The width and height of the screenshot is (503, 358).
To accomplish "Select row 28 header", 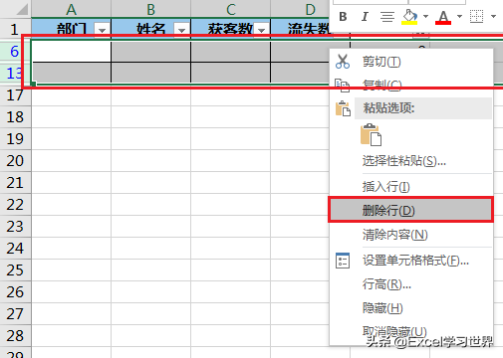I will [x=15, y=336].
